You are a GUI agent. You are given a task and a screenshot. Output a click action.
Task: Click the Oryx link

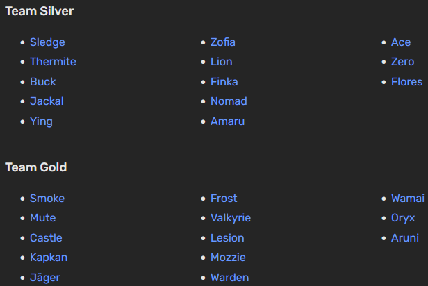403,218
